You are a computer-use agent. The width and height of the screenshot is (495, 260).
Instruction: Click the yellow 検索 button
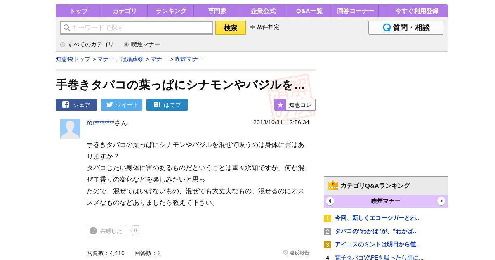(231, 28)
